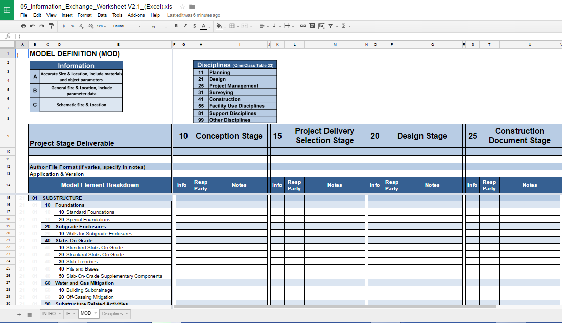The height and width of the screenshot is (323, 562).
Task: Open the font dropdown showing Calibri
Action: point(127,26)
